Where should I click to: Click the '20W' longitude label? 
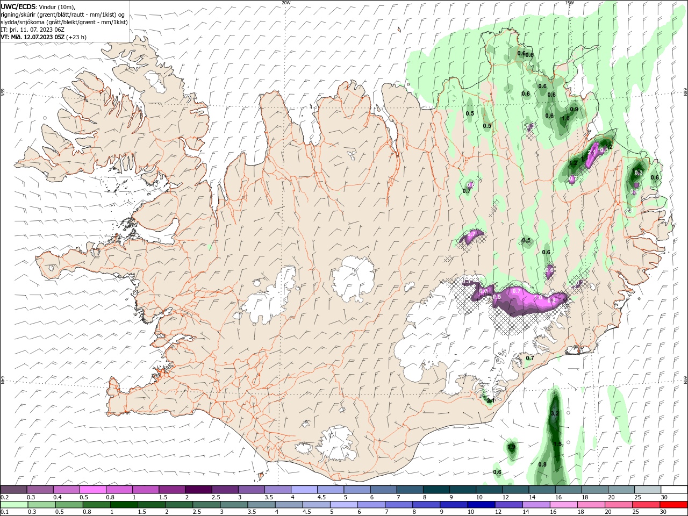tap(286, 3)
